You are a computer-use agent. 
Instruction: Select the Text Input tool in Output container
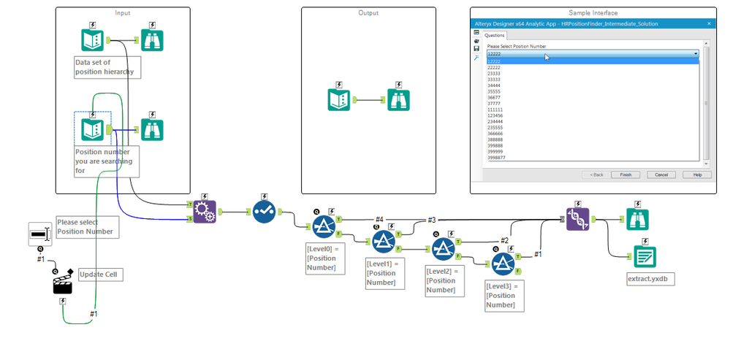point(338,99)
